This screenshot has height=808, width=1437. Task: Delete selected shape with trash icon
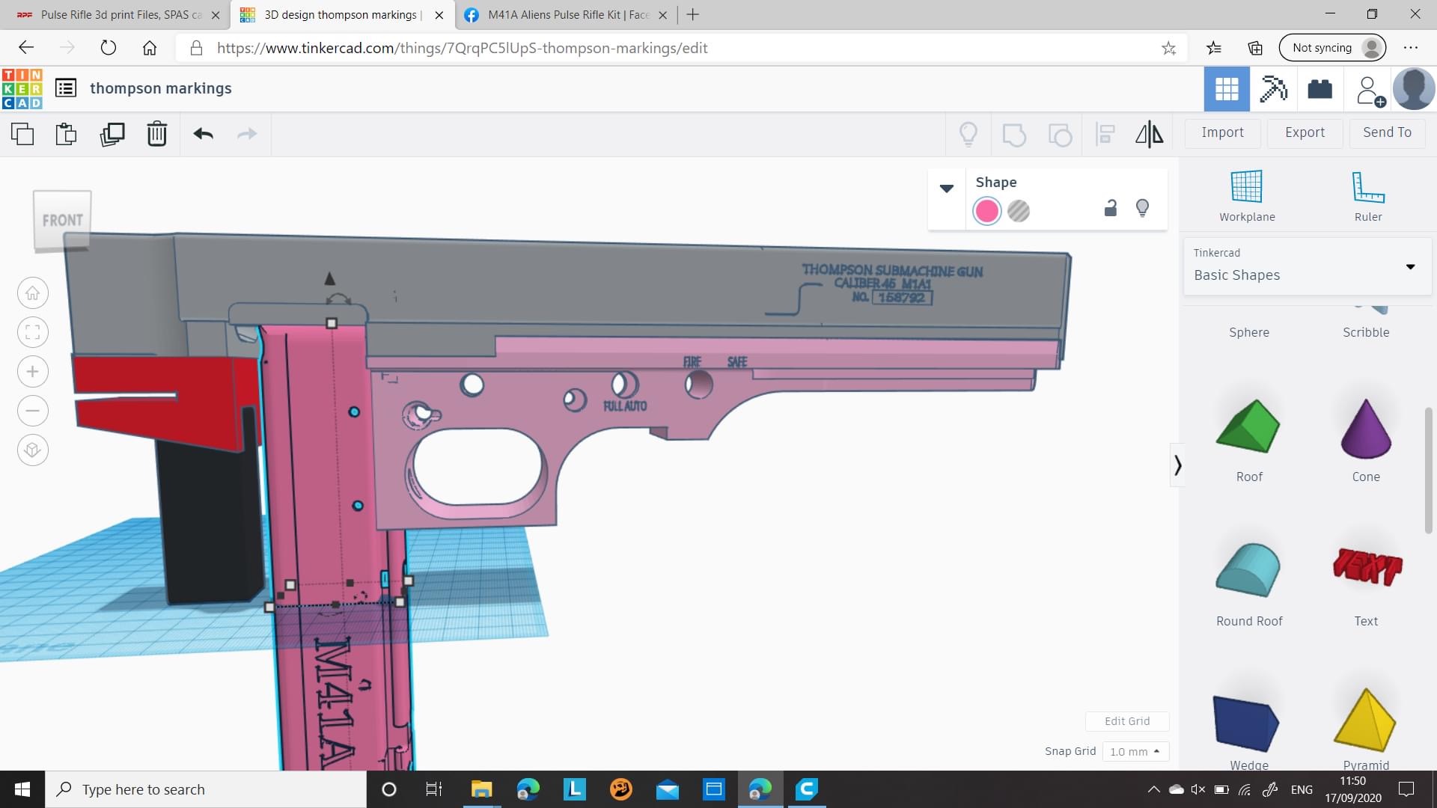tap(156, 134)
